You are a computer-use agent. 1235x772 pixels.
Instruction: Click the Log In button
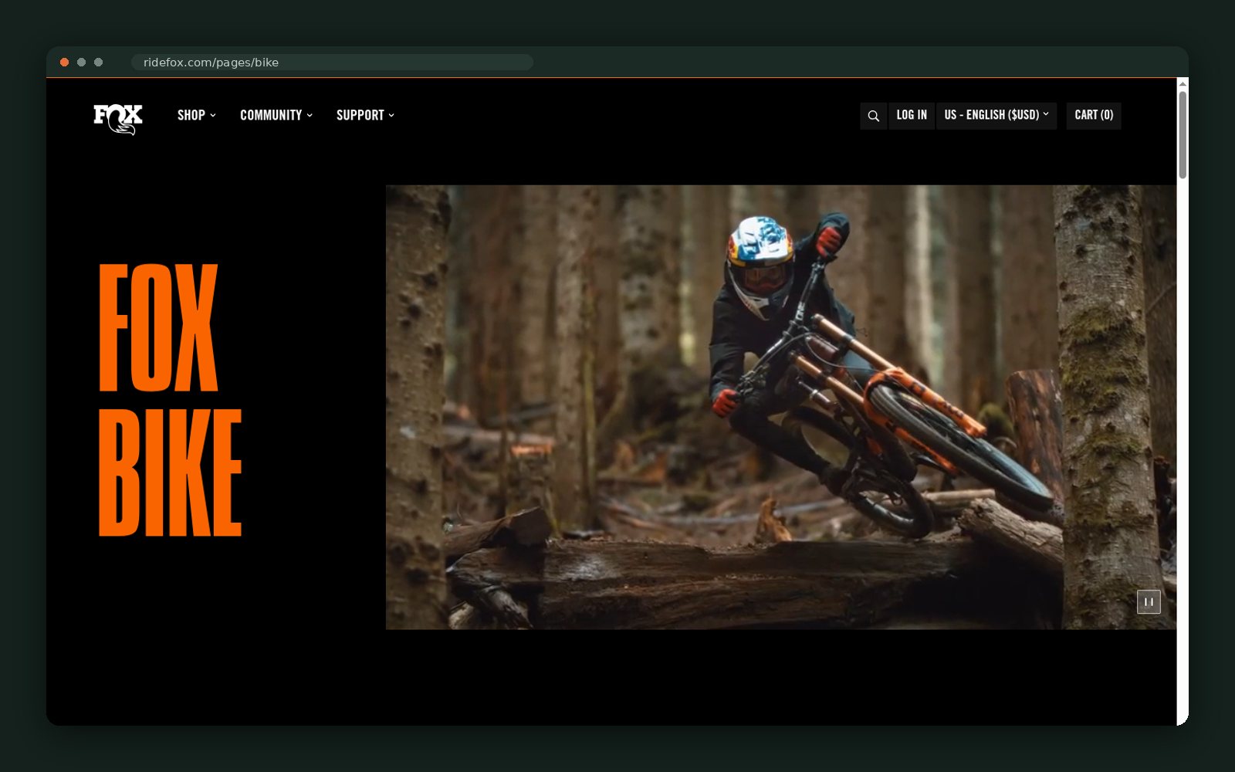click(912, 116)
